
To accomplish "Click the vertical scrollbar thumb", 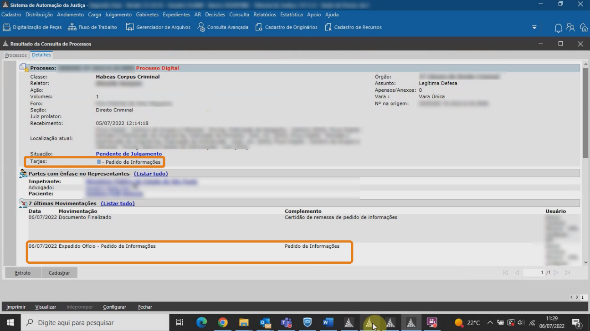I will (585, 114).
